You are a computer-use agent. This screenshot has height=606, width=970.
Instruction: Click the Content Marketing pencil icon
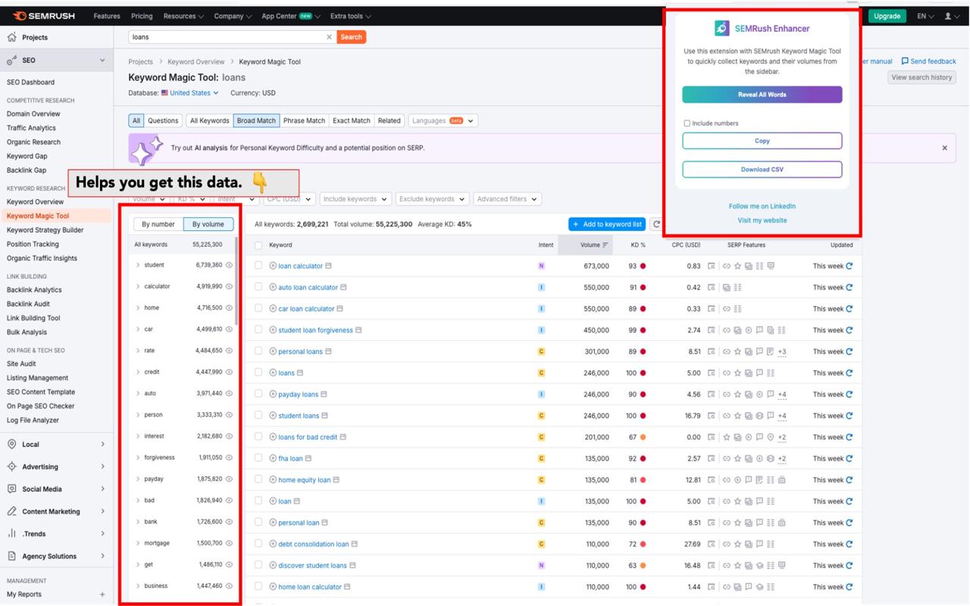12,511
